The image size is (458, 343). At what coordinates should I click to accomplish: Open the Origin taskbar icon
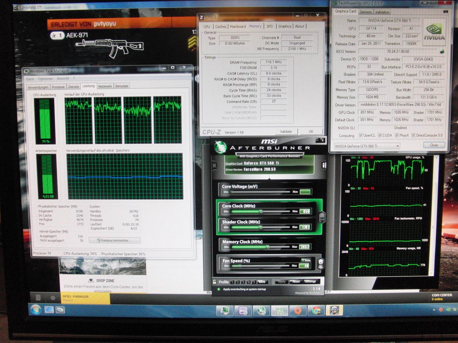pos(298,310)
